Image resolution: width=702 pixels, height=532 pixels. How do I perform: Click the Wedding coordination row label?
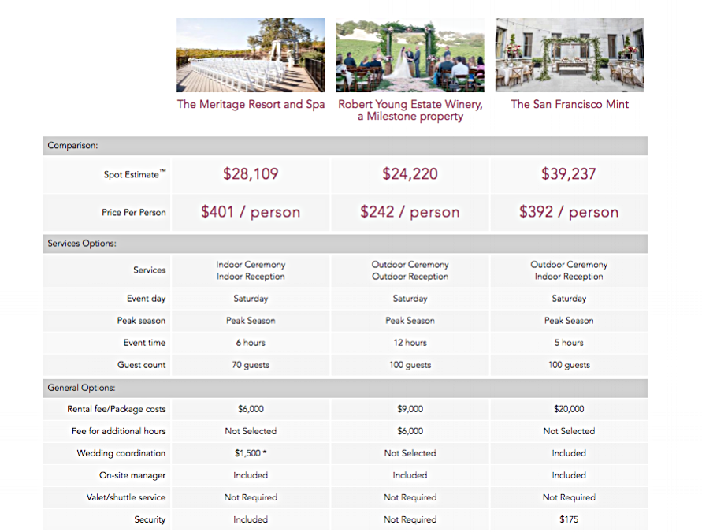121,453
